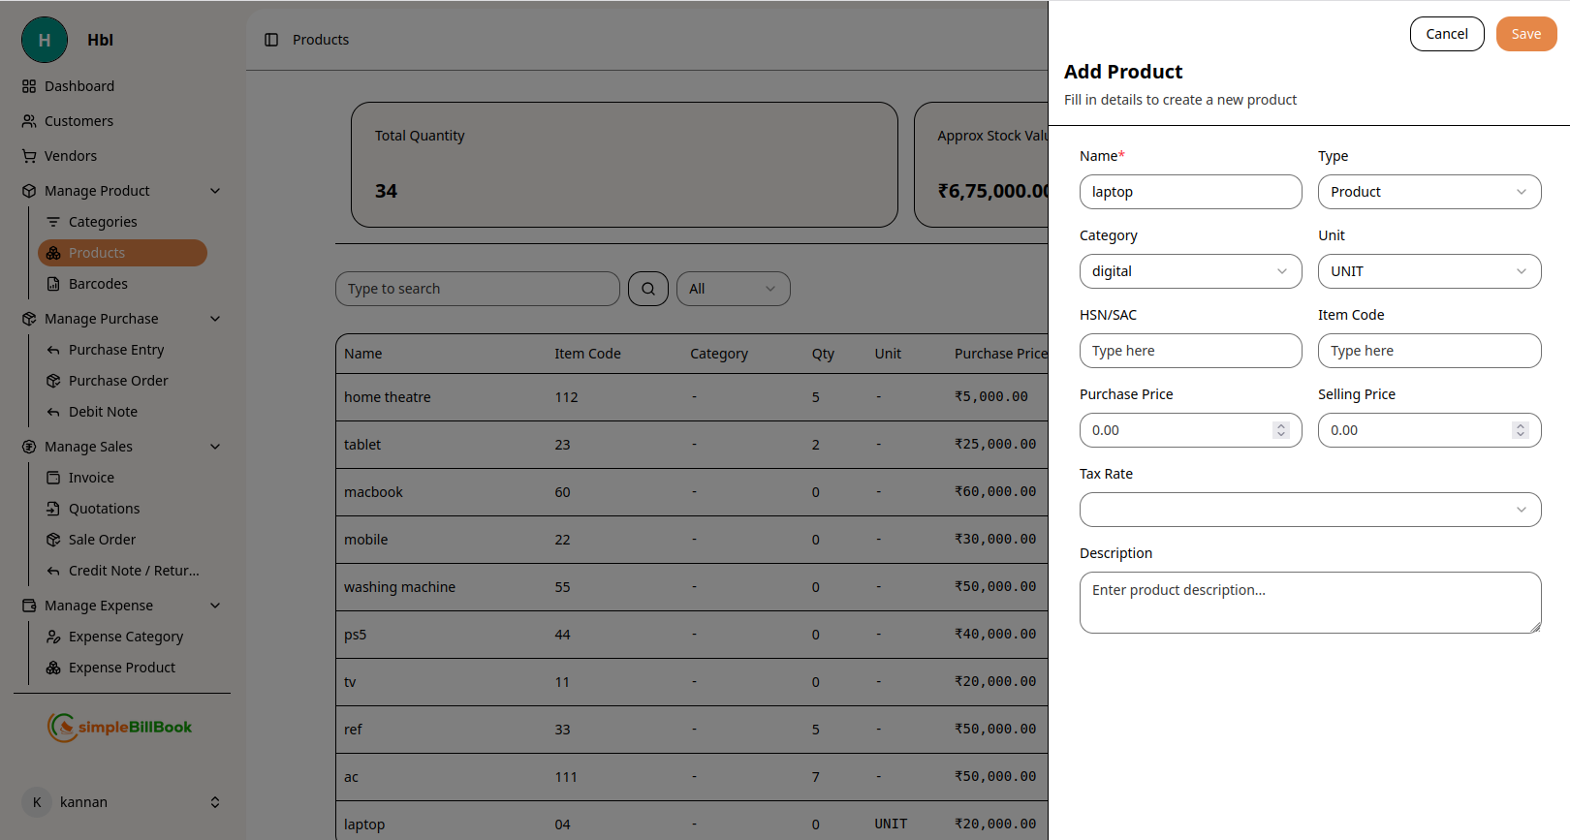The height and width of the screenshot is (840, 1570).
Task: Open the Type dropdown showing Product
Action: coord(1429,192)
